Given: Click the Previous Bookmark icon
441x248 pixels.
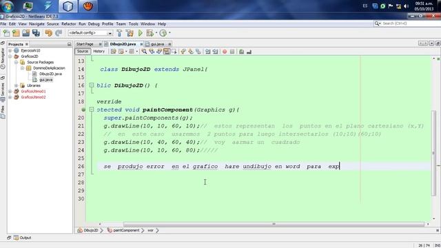Looking at the screenshot, I should (x=183, y=52).
